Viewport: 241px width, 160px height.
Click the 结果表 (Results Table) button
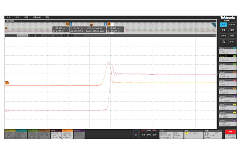click(223, 36)
